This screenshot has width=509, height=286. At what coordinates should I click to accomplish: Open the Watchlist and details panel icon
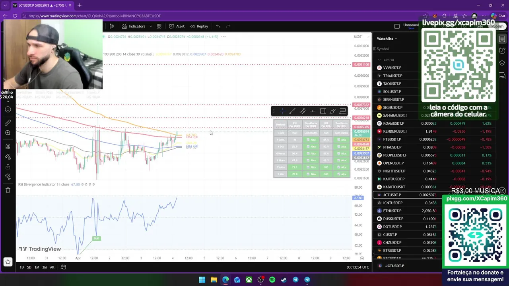[x=502, y=39]
